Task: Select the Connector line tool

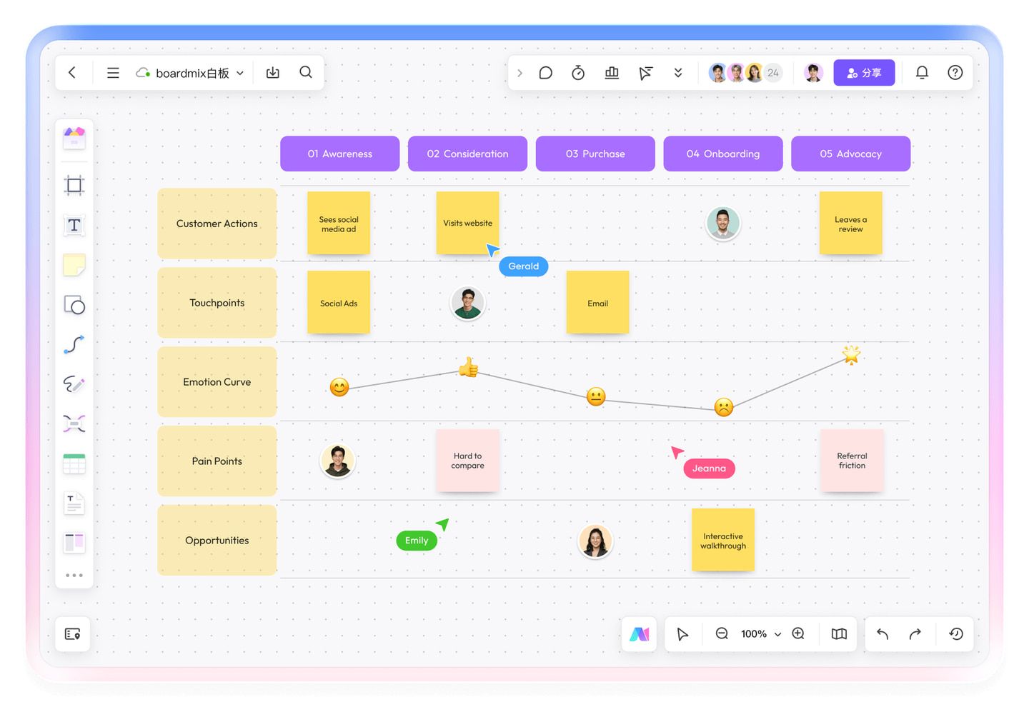Action: (74, 344)
